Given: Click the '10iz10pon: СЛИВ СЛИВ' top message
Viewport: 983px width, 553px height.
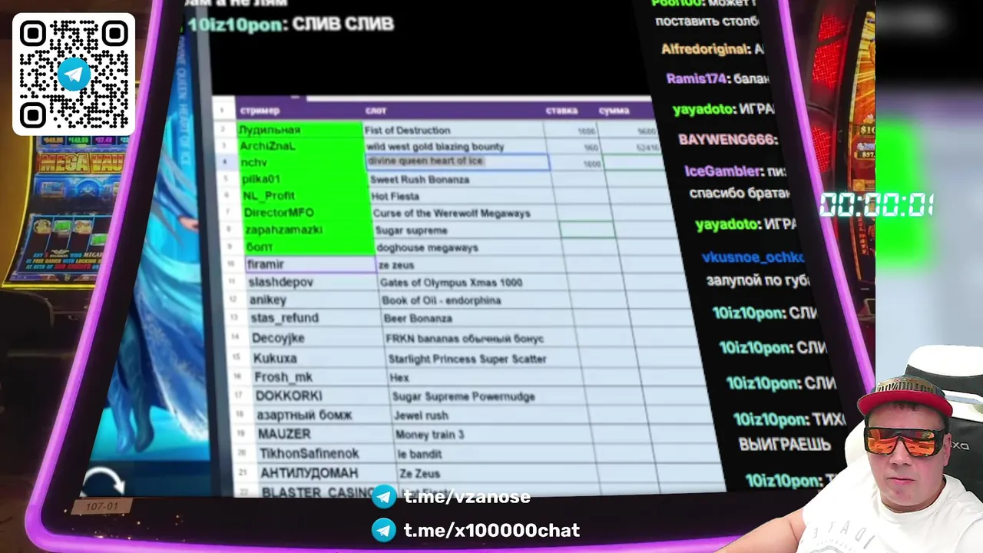Looking at the screenshot, I should click(290, 24).
